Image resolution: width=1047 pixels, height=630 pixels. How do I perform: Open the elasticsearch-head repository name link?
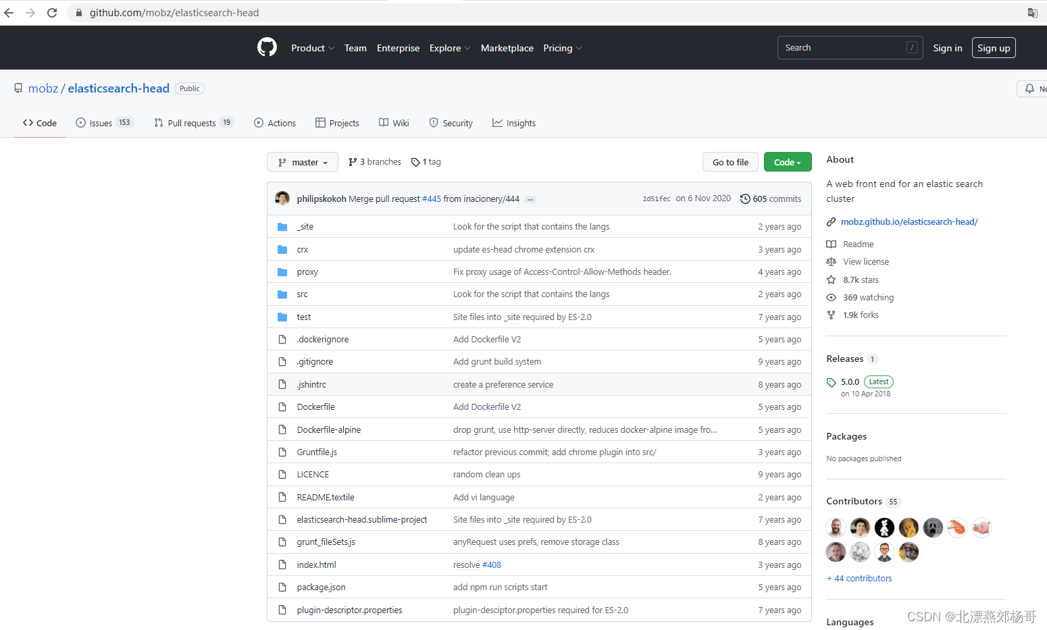[x=118, y=88]
